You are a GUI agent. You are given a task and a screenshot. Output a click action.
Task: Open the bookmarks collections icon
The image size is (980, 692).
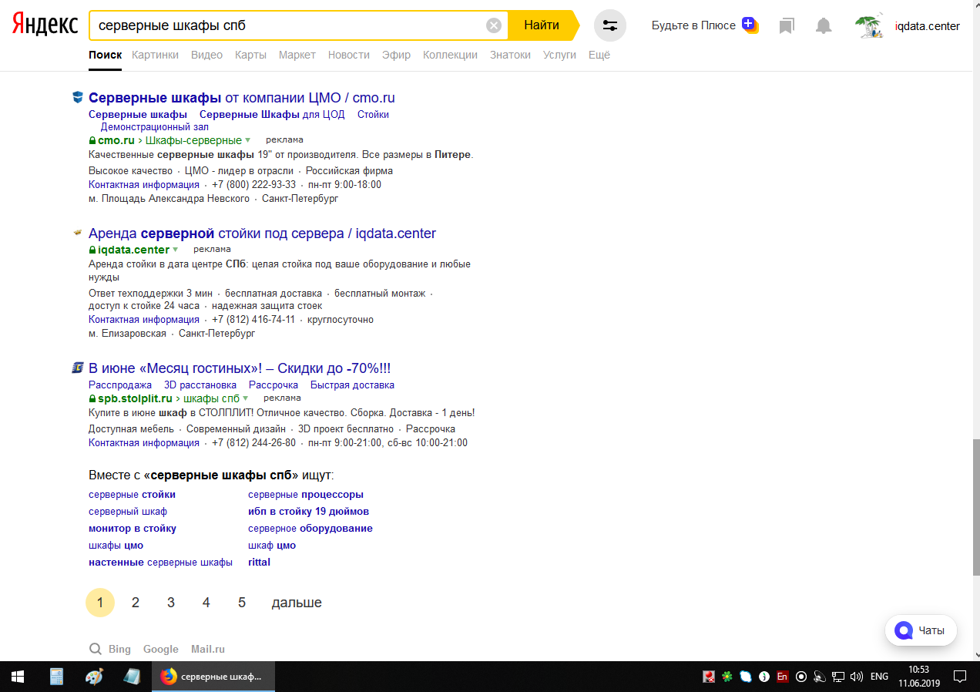pos(787,26)
